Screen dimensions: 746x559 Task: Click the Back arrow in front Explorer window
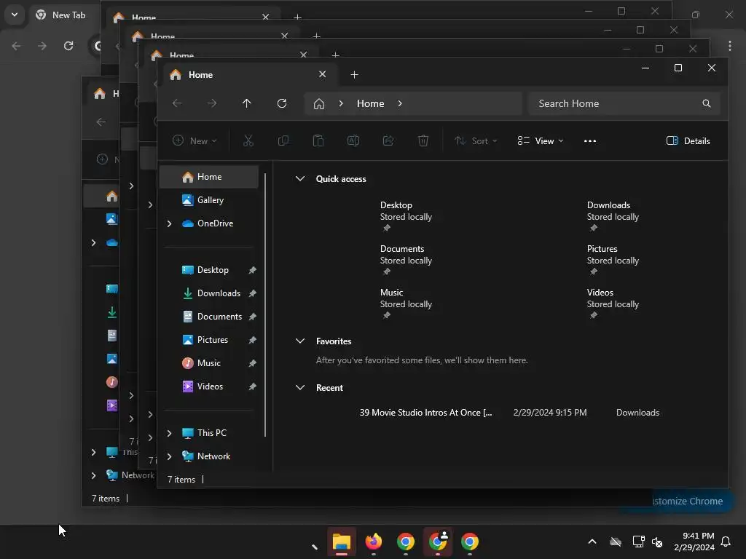[x=177, y=103]
